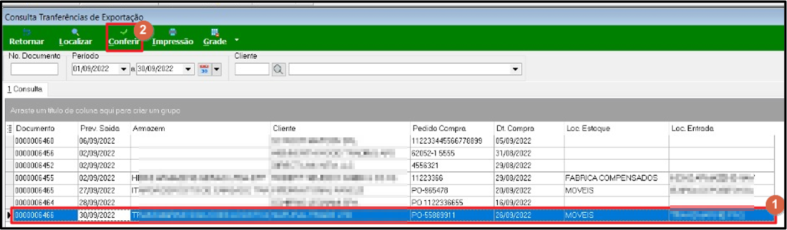Open the start date 01/09/2022 dropdown

tap(124, 69)
